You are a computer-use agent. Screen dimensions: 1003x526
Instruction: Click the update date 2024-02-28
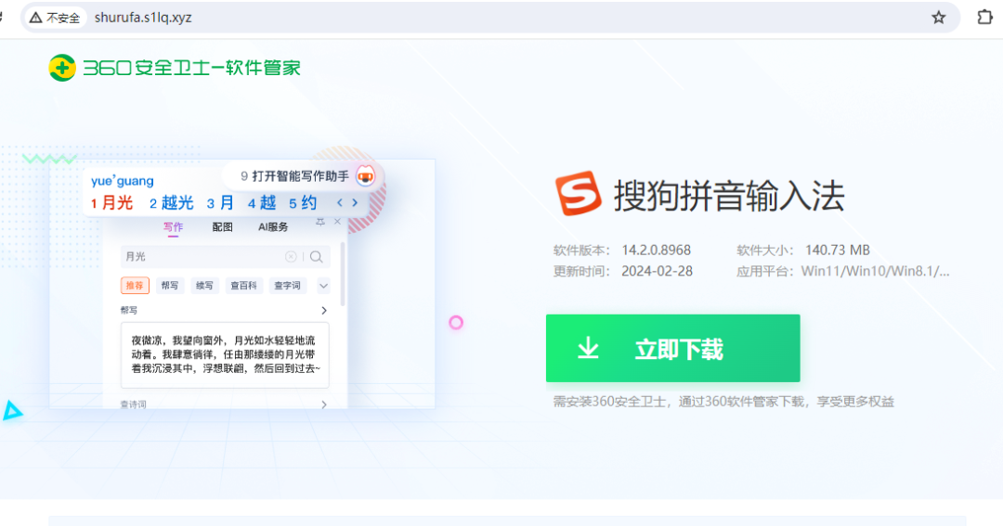coord(657,271)
